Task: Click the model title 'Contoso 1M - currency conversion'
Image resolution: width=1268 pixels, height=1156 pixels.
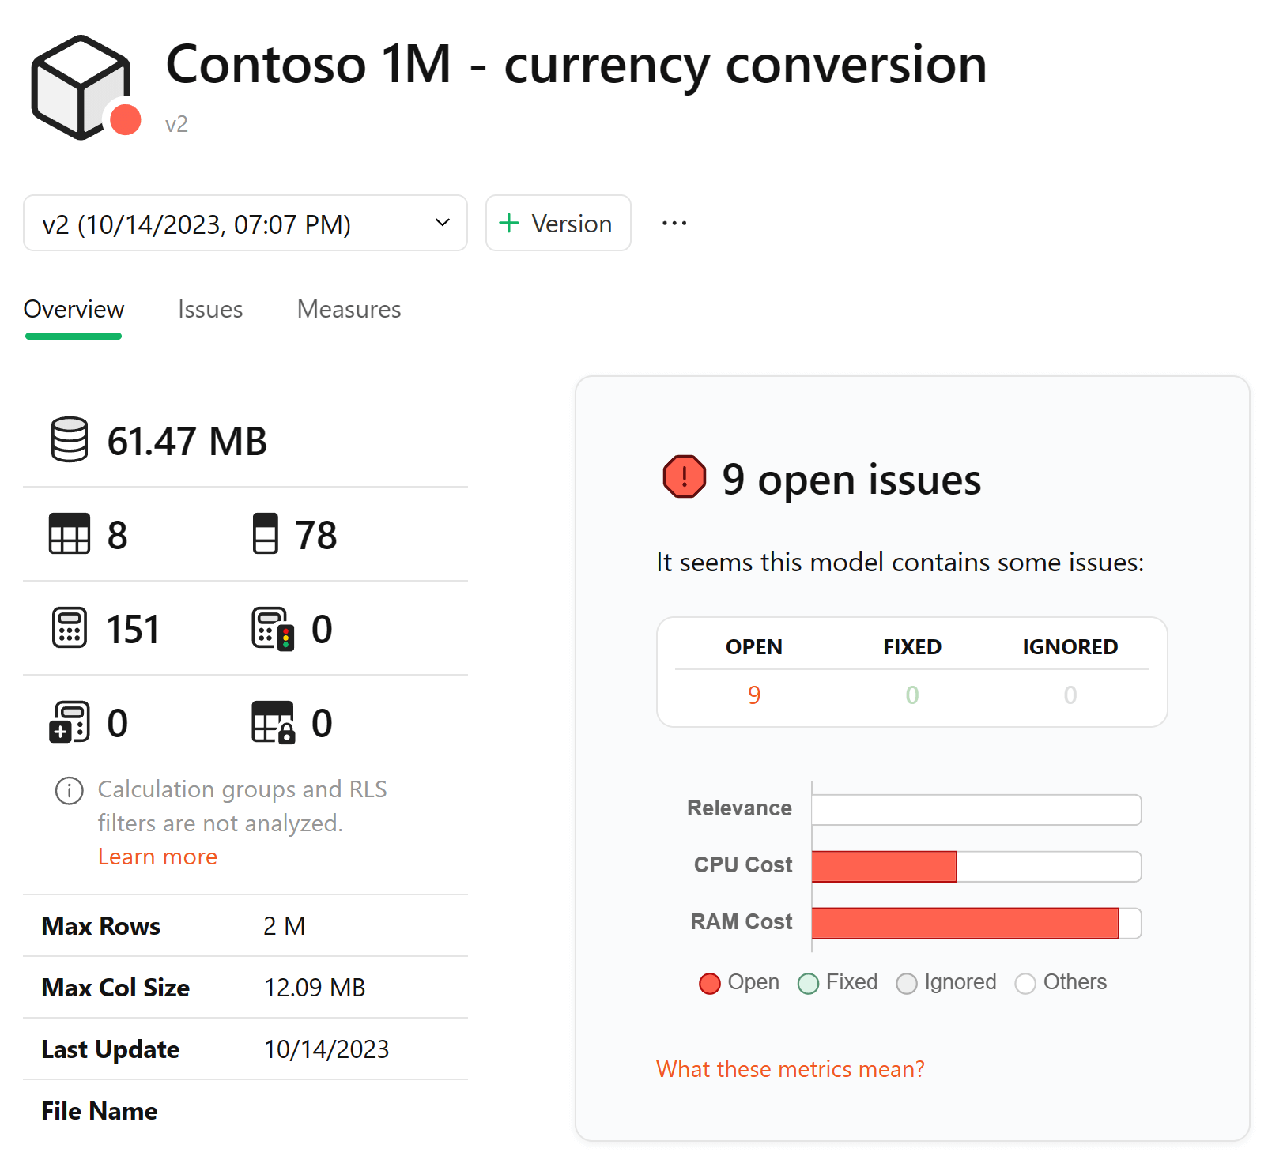Action: click(576, 64)
